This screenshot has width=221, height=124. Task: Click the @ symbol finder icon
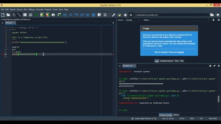pos(30,15)
